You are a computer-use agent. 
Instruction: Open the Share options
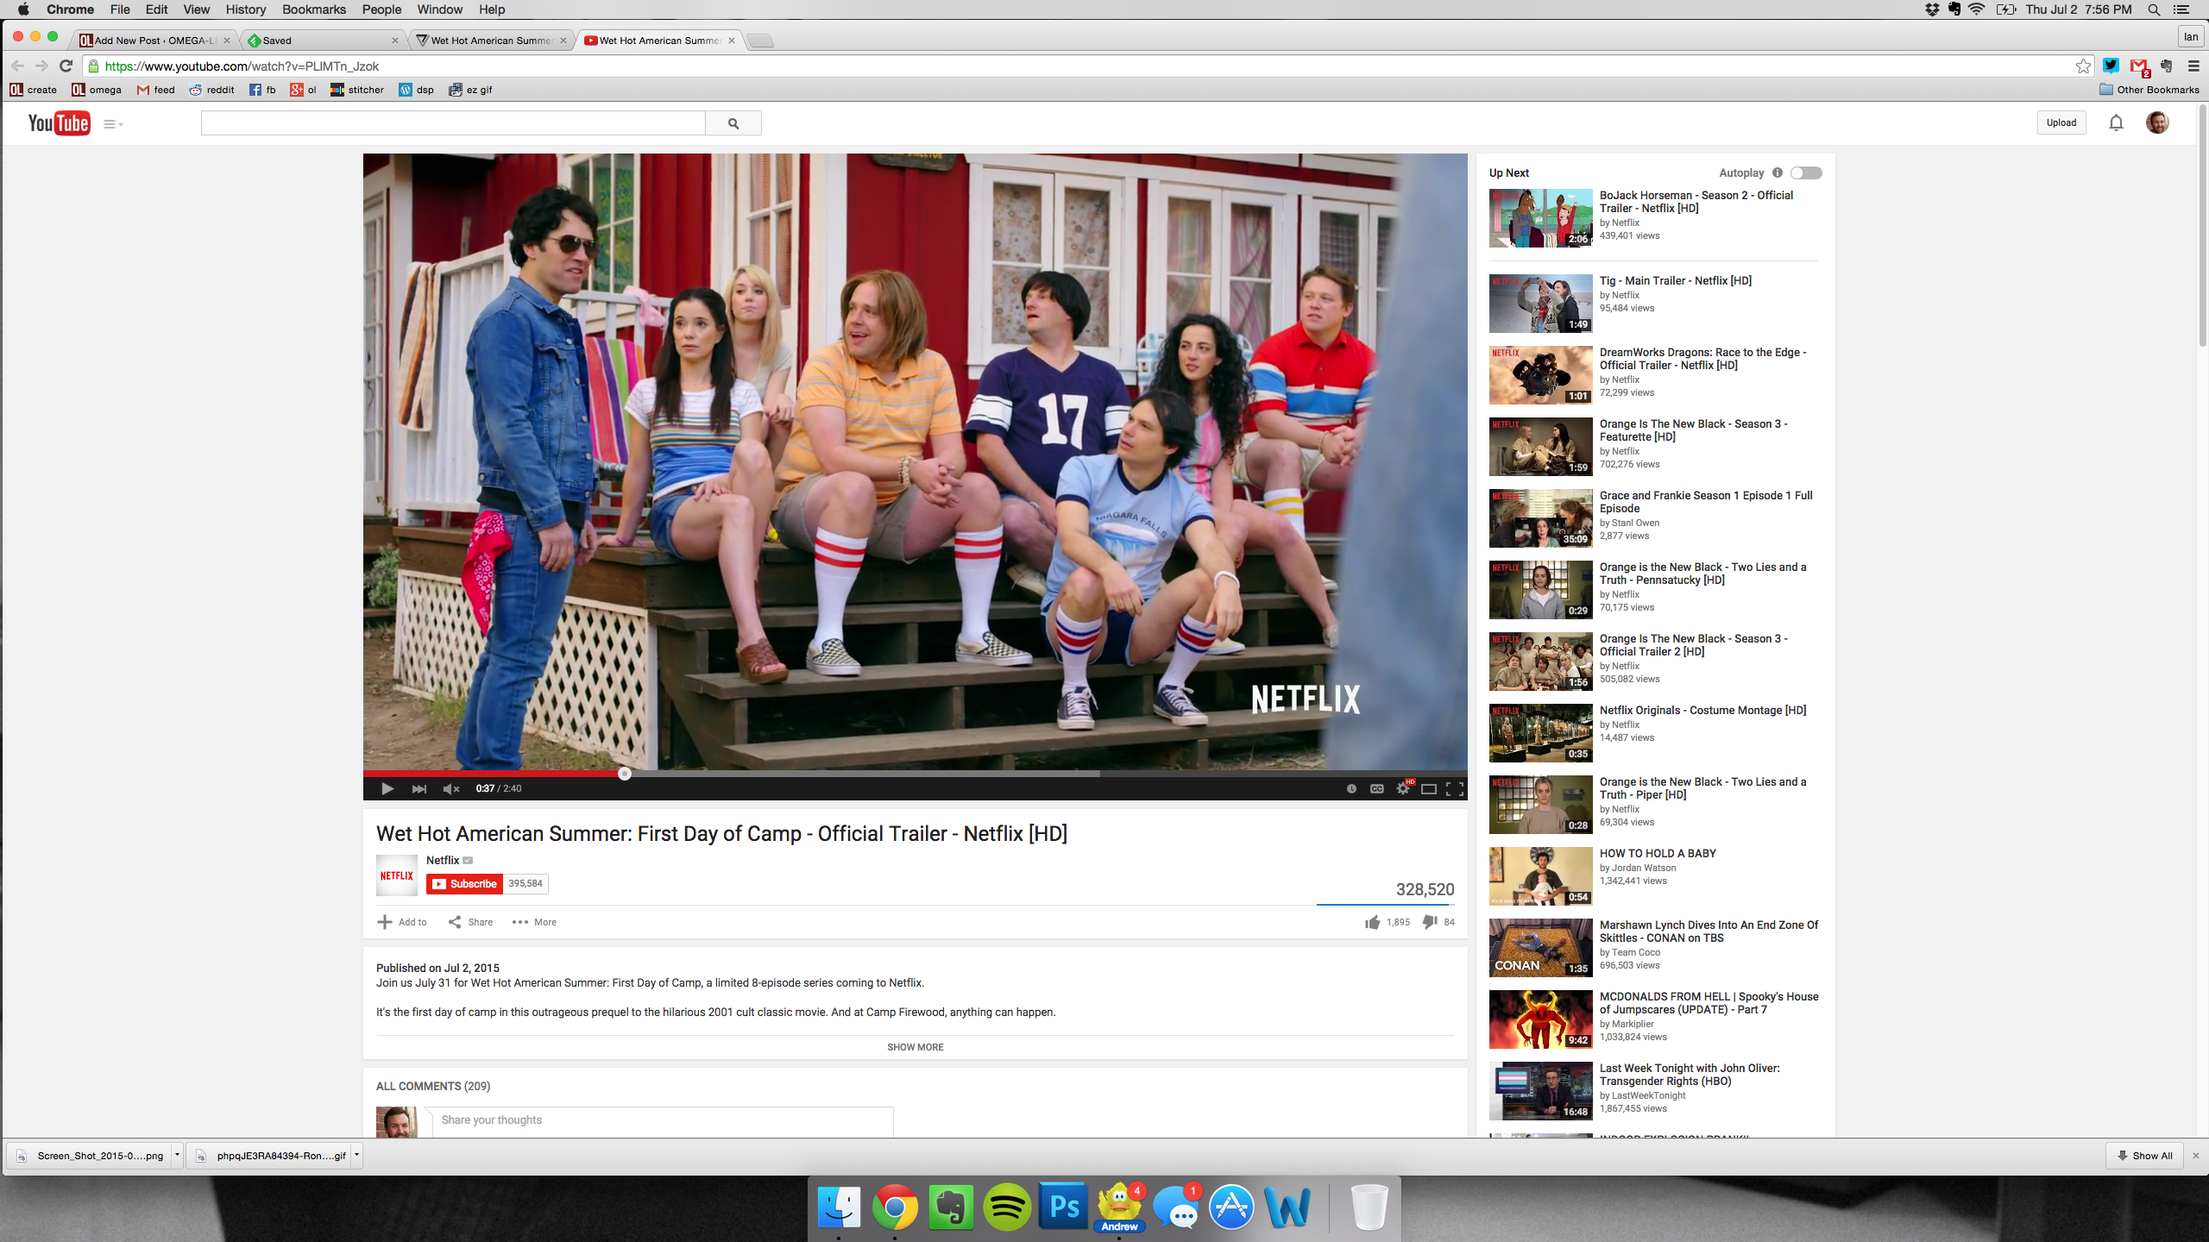point(470,922)
